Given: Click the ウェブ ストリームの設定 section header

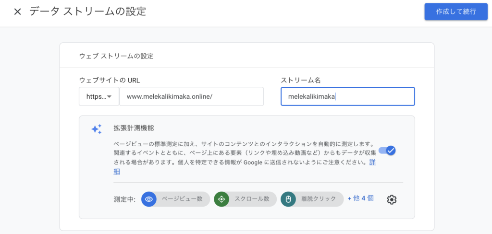Looking at the screenshot, I should (116, 56).
